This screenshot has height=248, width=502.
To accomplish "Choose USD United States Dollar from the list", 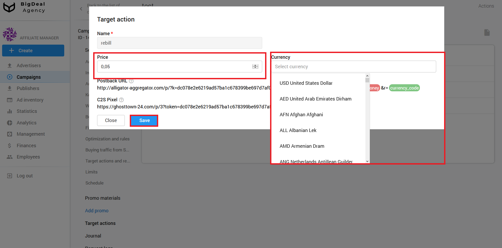I will pos(306,83).
